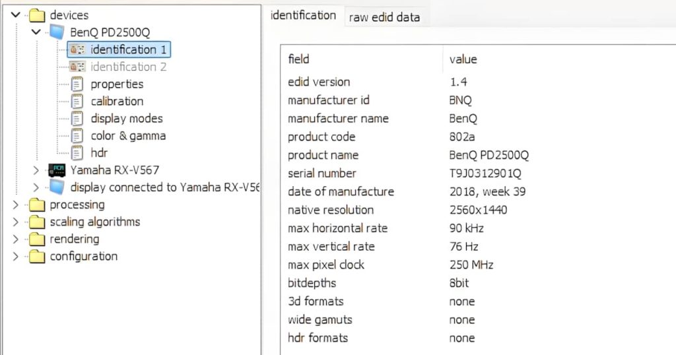Screen dimensions: 676x355
Task: Expand the scaling algorithms folder
Action: click(16, 222)
